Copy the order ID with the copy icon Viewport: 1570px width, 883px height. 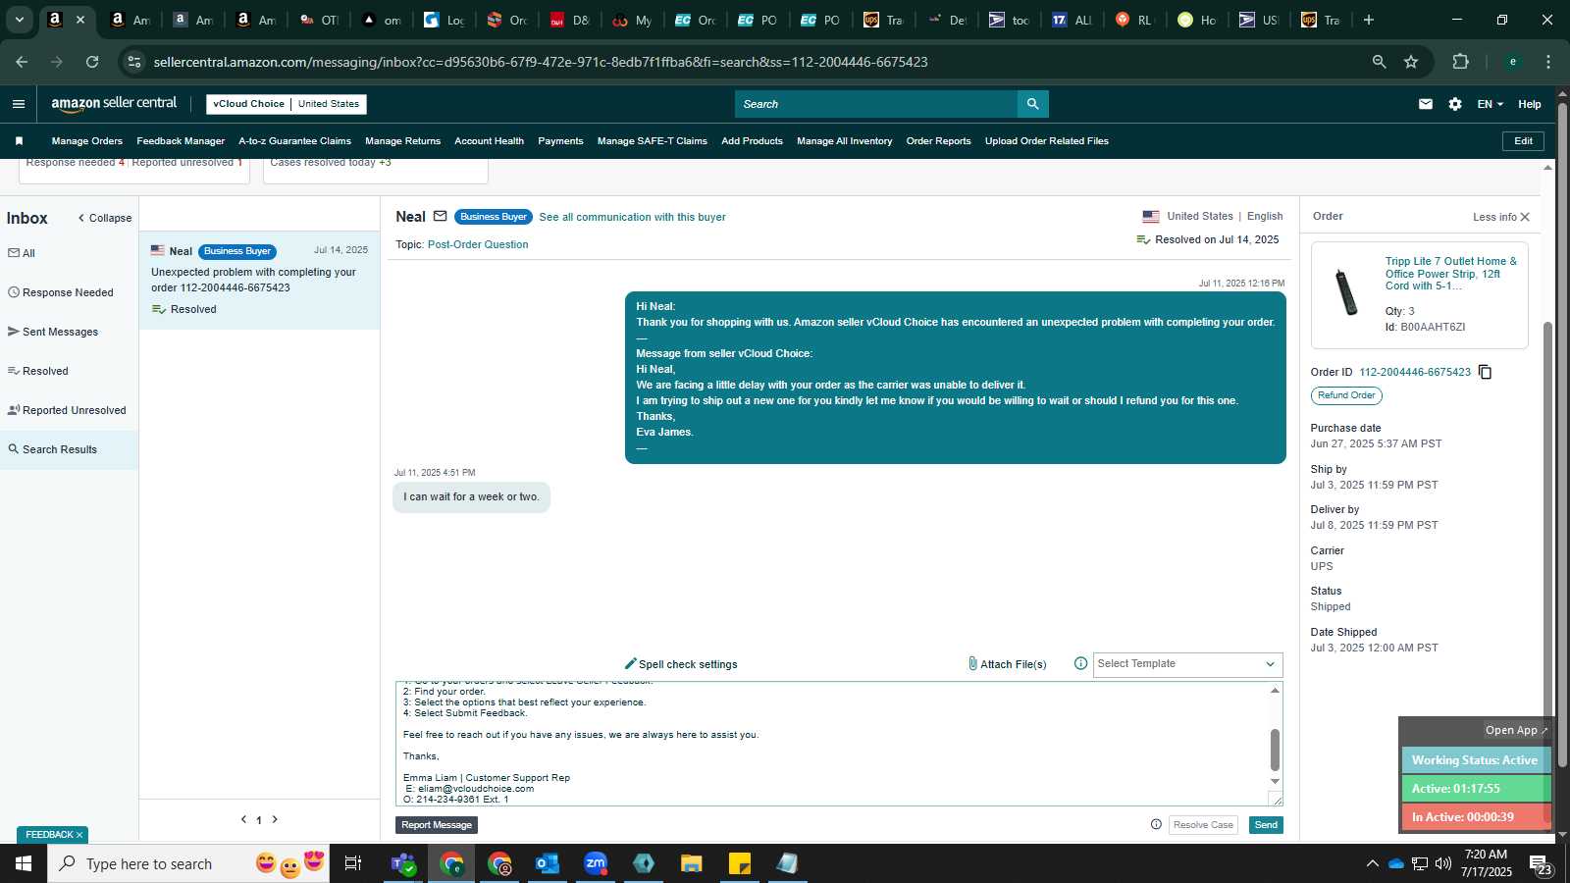coord(1485,372)
